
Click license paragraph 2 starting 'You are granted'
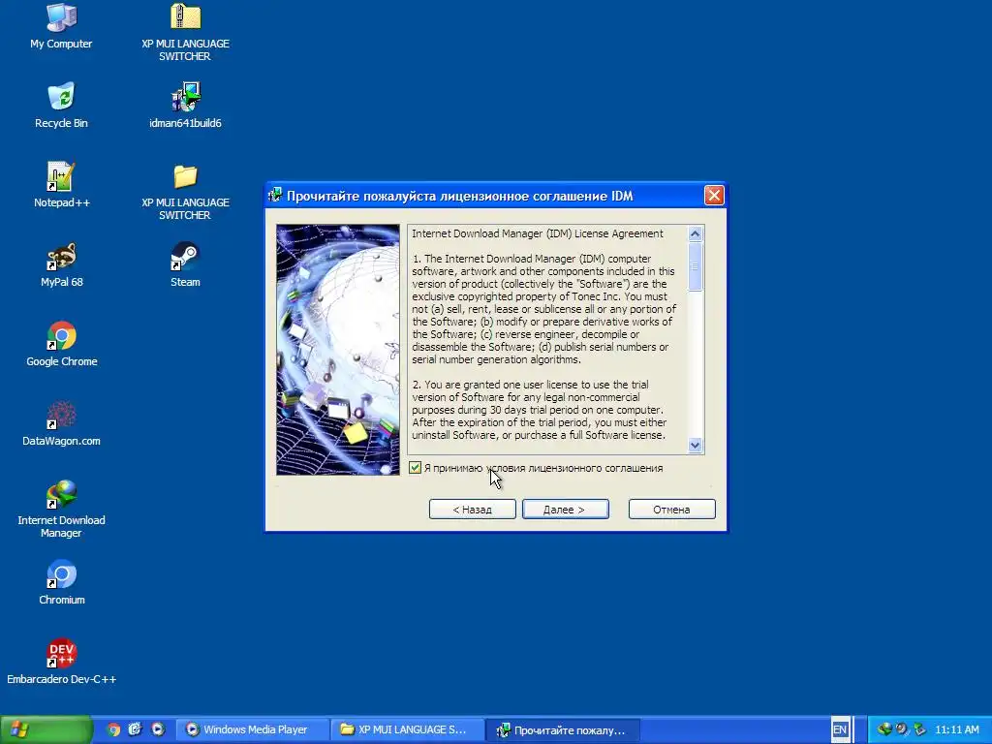[539, 410]
